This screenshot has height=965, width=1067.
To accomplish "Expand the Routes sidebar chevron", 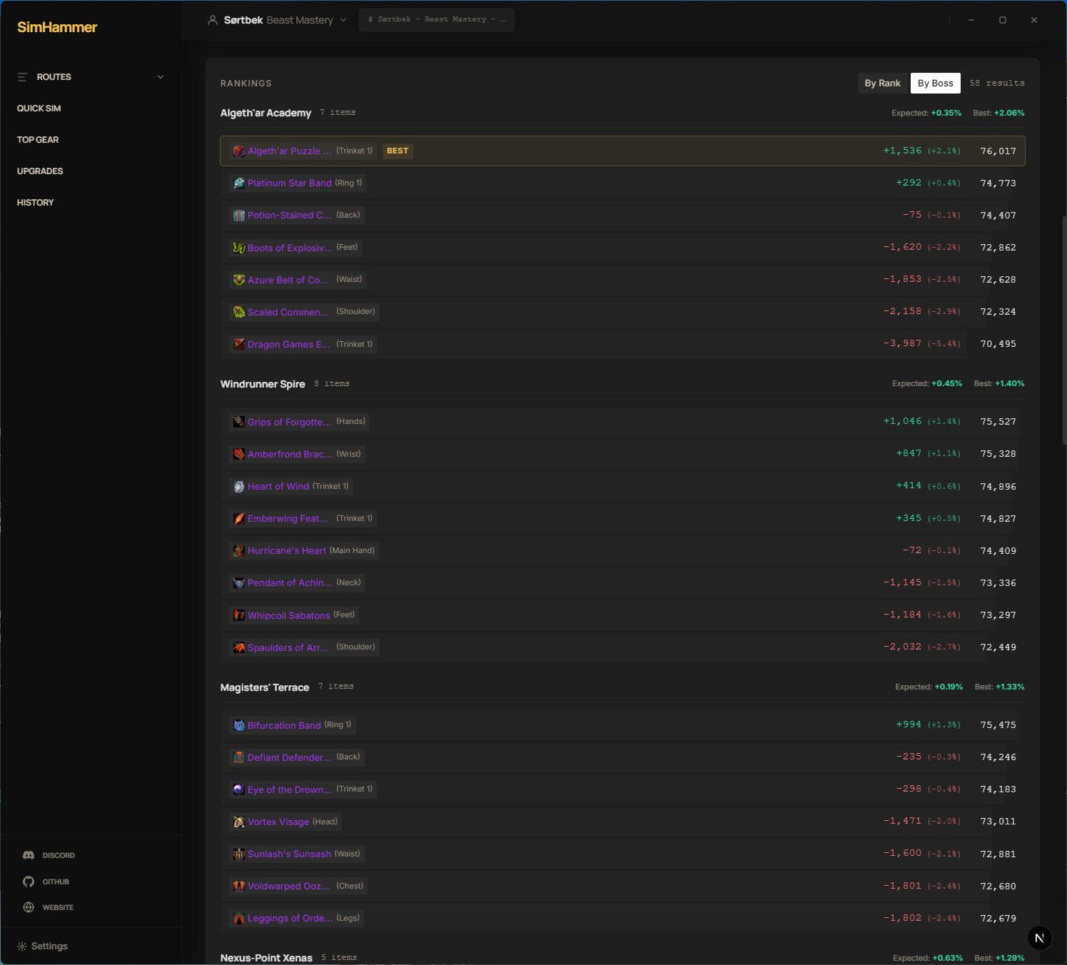I will pyautogui.click(x=161, y=77).
